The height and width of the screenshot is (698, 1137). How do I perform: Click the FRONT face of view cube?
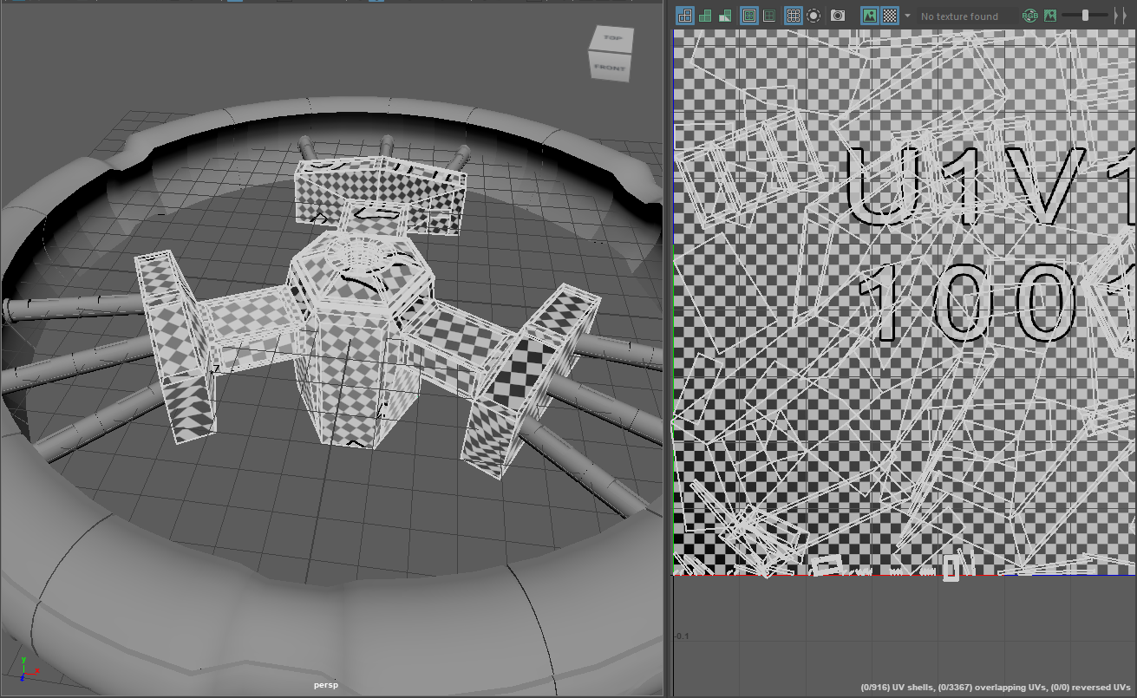pos(609,68)
